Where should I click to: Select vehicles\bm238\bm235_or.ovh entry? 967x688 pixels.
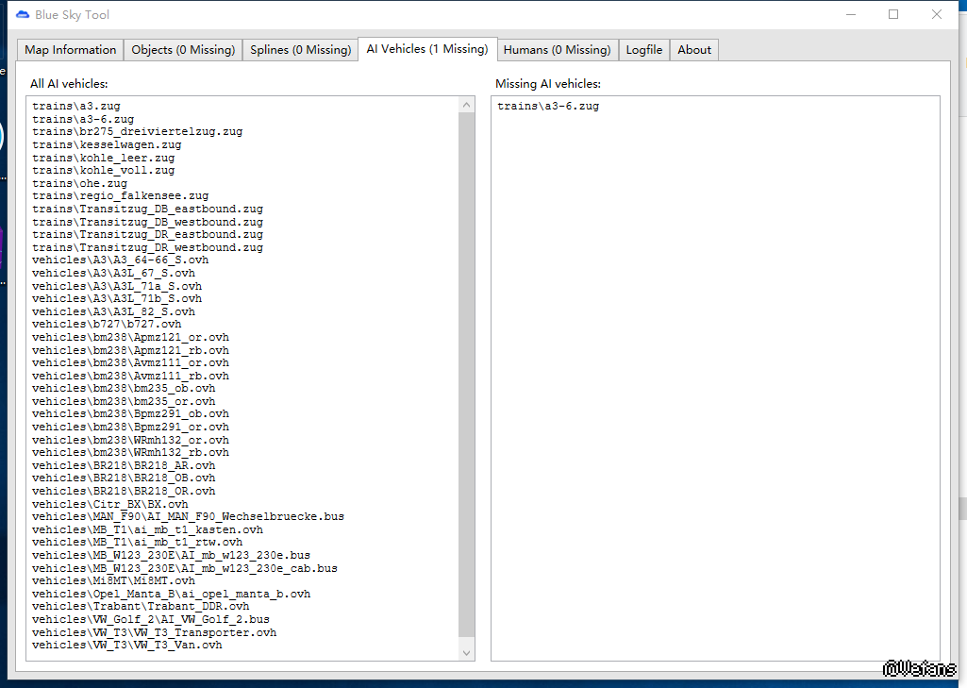tap(124, 402)
